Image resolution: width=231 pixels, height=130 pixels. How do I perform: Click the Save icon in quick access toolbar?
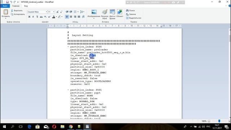pyautogui.click(x=7, y=2)
